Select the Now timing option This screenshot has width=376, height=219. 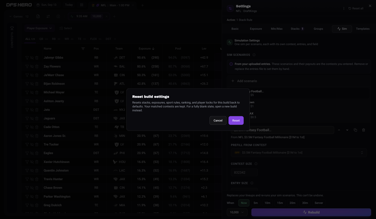(x=244, y=203)
